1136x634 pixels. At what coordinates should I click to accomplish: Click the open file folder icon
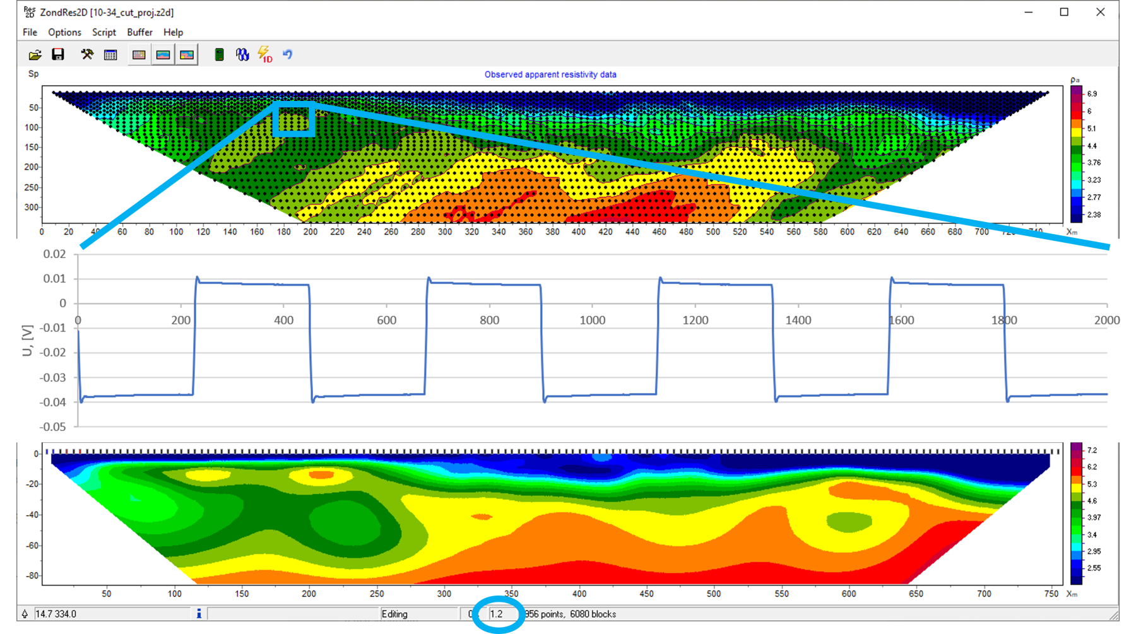coord(35,55)
